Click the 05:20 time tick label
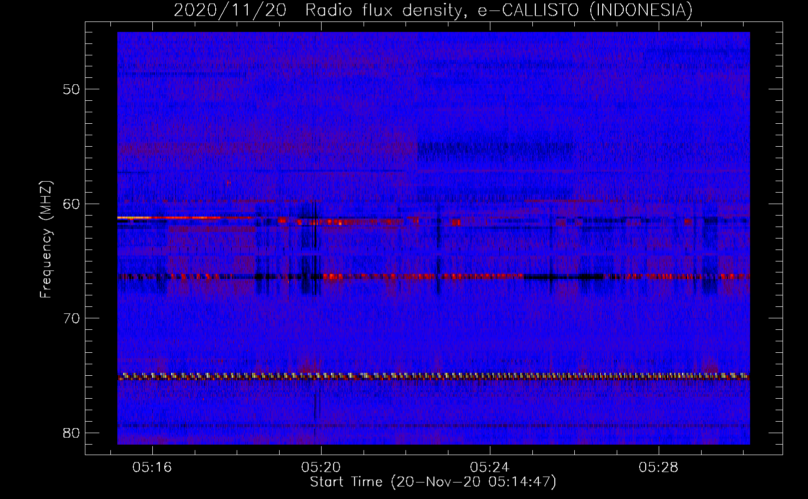This screenshot has width=808, height=499. pyautogui.click(x=321, y=467)
